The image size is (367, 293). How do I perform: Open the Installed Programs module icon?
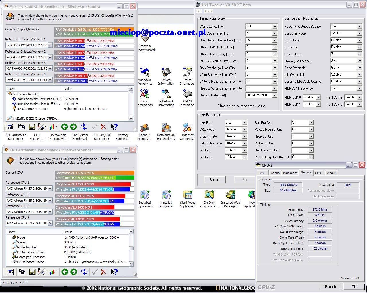[166, 196]
